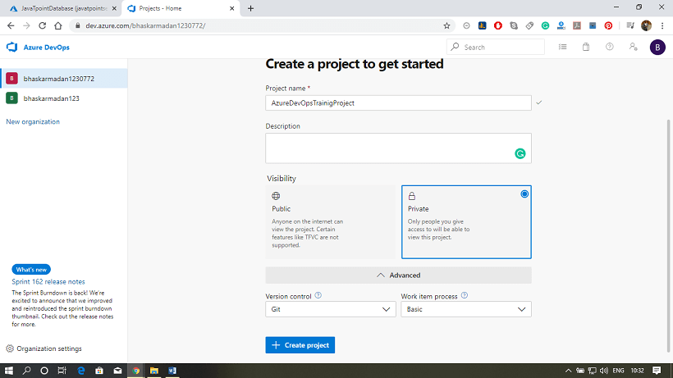Click the volume speaker tray icon
Viewport: 673px width, 378px height.
click(x=604, y=371)
